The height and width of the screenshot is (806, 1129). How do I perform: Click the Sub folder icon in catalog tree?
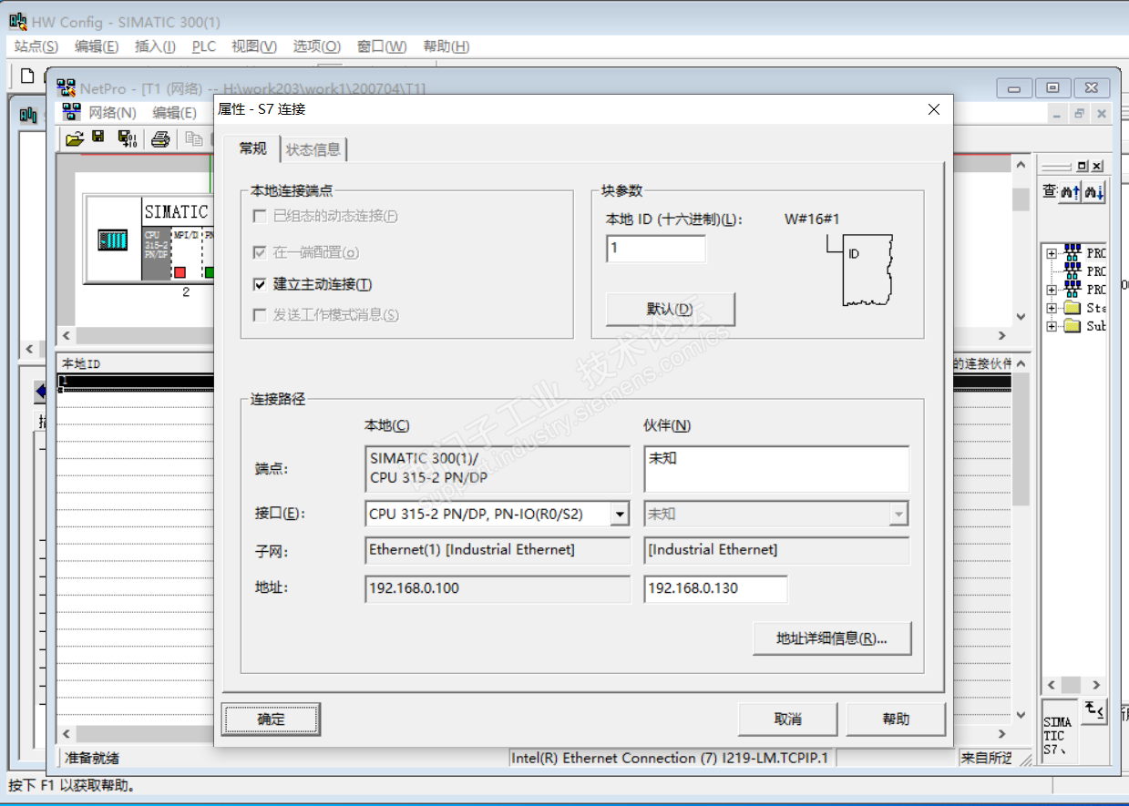(x=1072, y=326)
